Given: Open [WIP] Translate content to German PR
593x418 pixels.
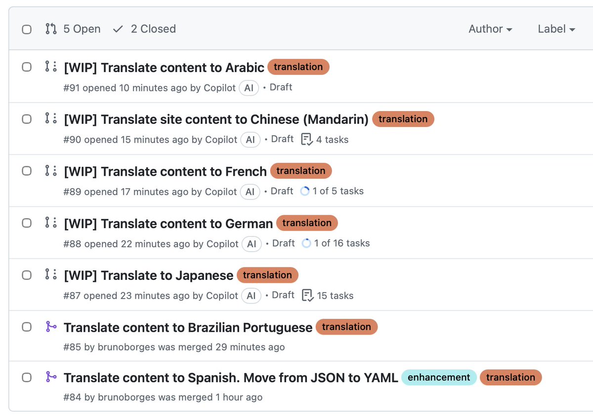Looking at the screenshot, I should click(x=168, y=224).
